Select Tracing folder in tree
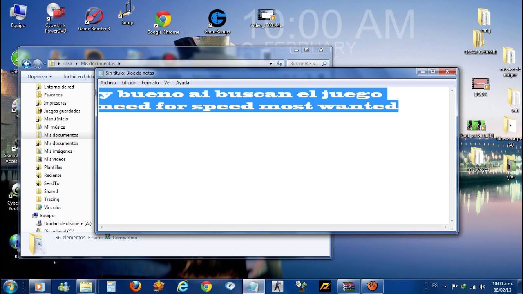Screen dimensions: 523x294 [x=51, y=199]
